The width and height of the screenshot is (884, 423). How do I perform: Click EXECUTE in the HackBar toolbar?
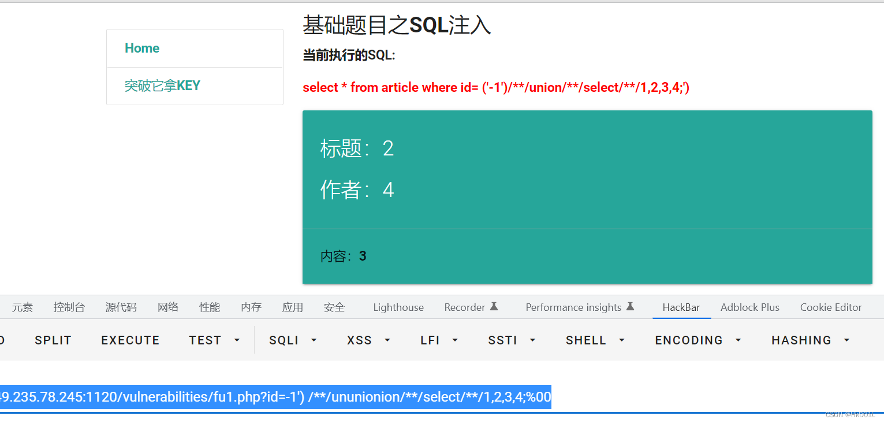click(x=130, y=340)
